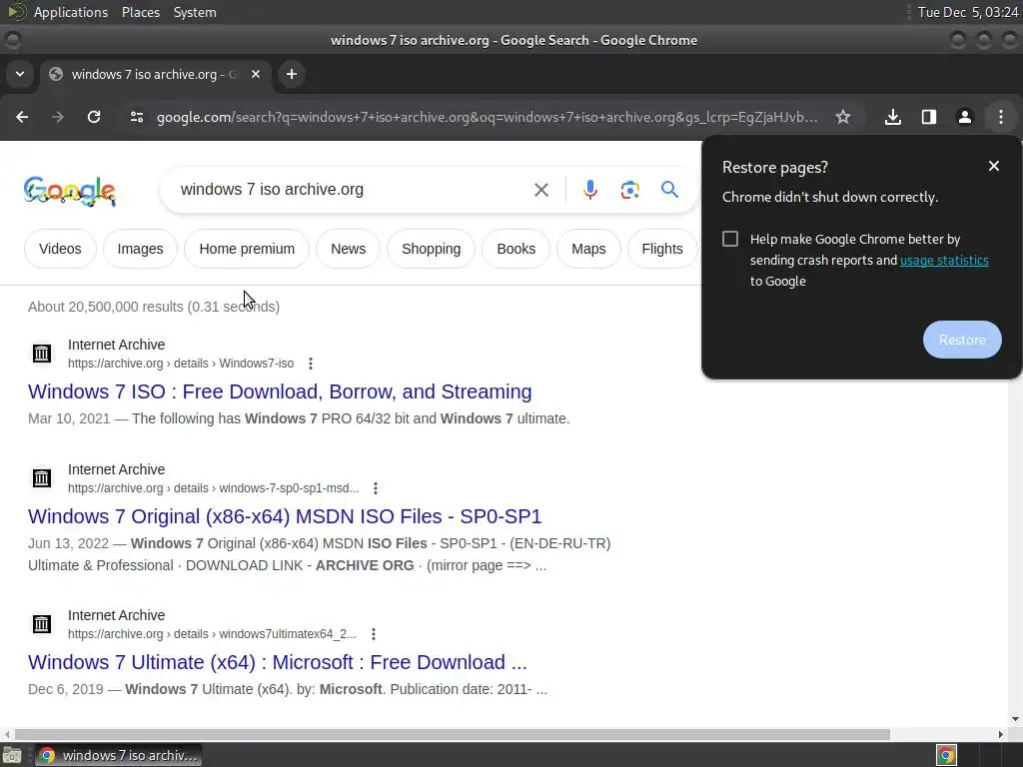Click the horizontal scrollbar thumb

(x=453, y=734)
